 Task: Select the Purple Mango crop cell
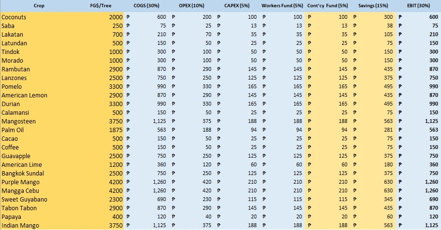coord(20,182)
